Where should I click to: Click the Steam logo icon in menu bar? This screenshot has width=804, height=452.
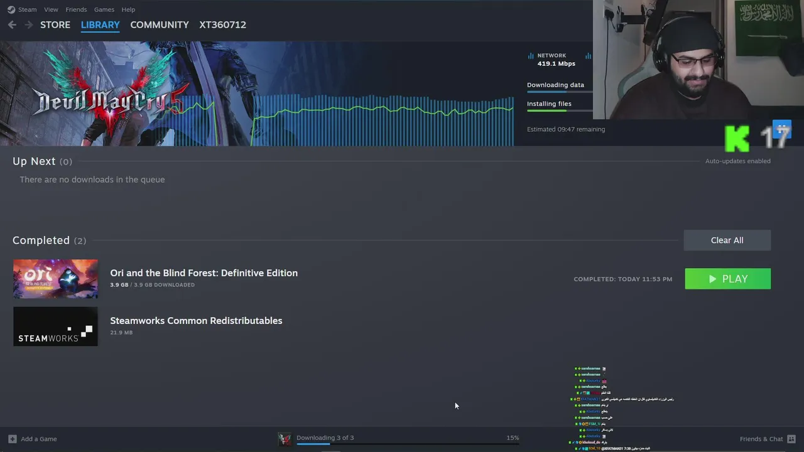[11, 9]
